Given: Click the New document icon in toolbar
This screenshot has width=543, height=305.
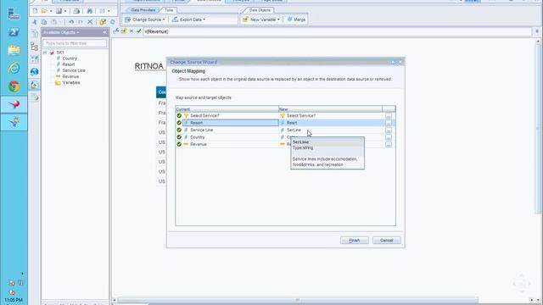Looking at the screenshot, I should [35, 11].
